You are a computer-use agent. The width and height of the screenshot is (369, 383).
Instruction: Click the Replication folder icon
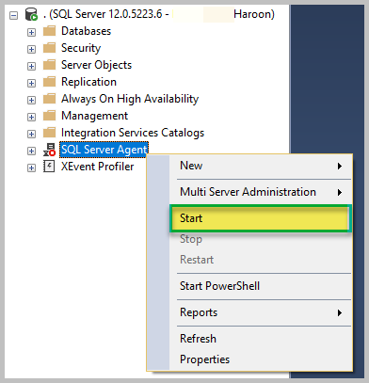(49, 82)
